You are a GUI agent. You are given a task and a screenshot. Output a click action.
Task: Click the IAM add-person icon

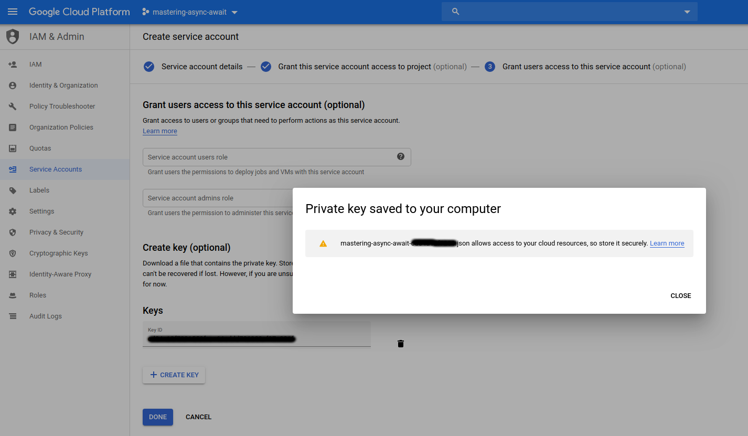[x=13, y=65]
